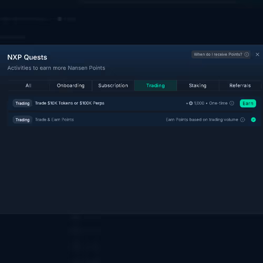Click Trading tag on Trade & Earn Points row

click(x=23, y=120)
